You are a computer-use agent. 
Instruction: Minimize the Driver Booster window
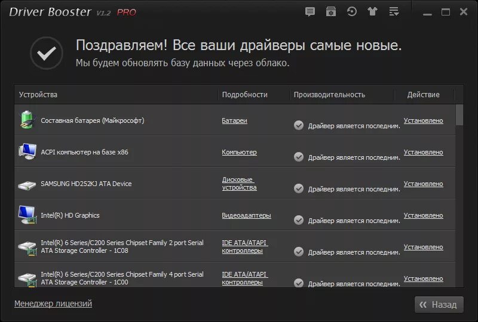coord(427,13)
